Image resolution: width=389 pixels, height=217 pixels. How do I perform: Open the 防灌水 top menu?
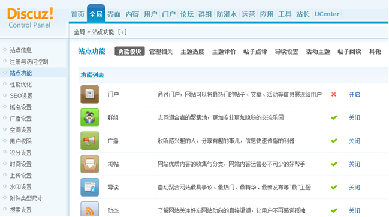227,14
